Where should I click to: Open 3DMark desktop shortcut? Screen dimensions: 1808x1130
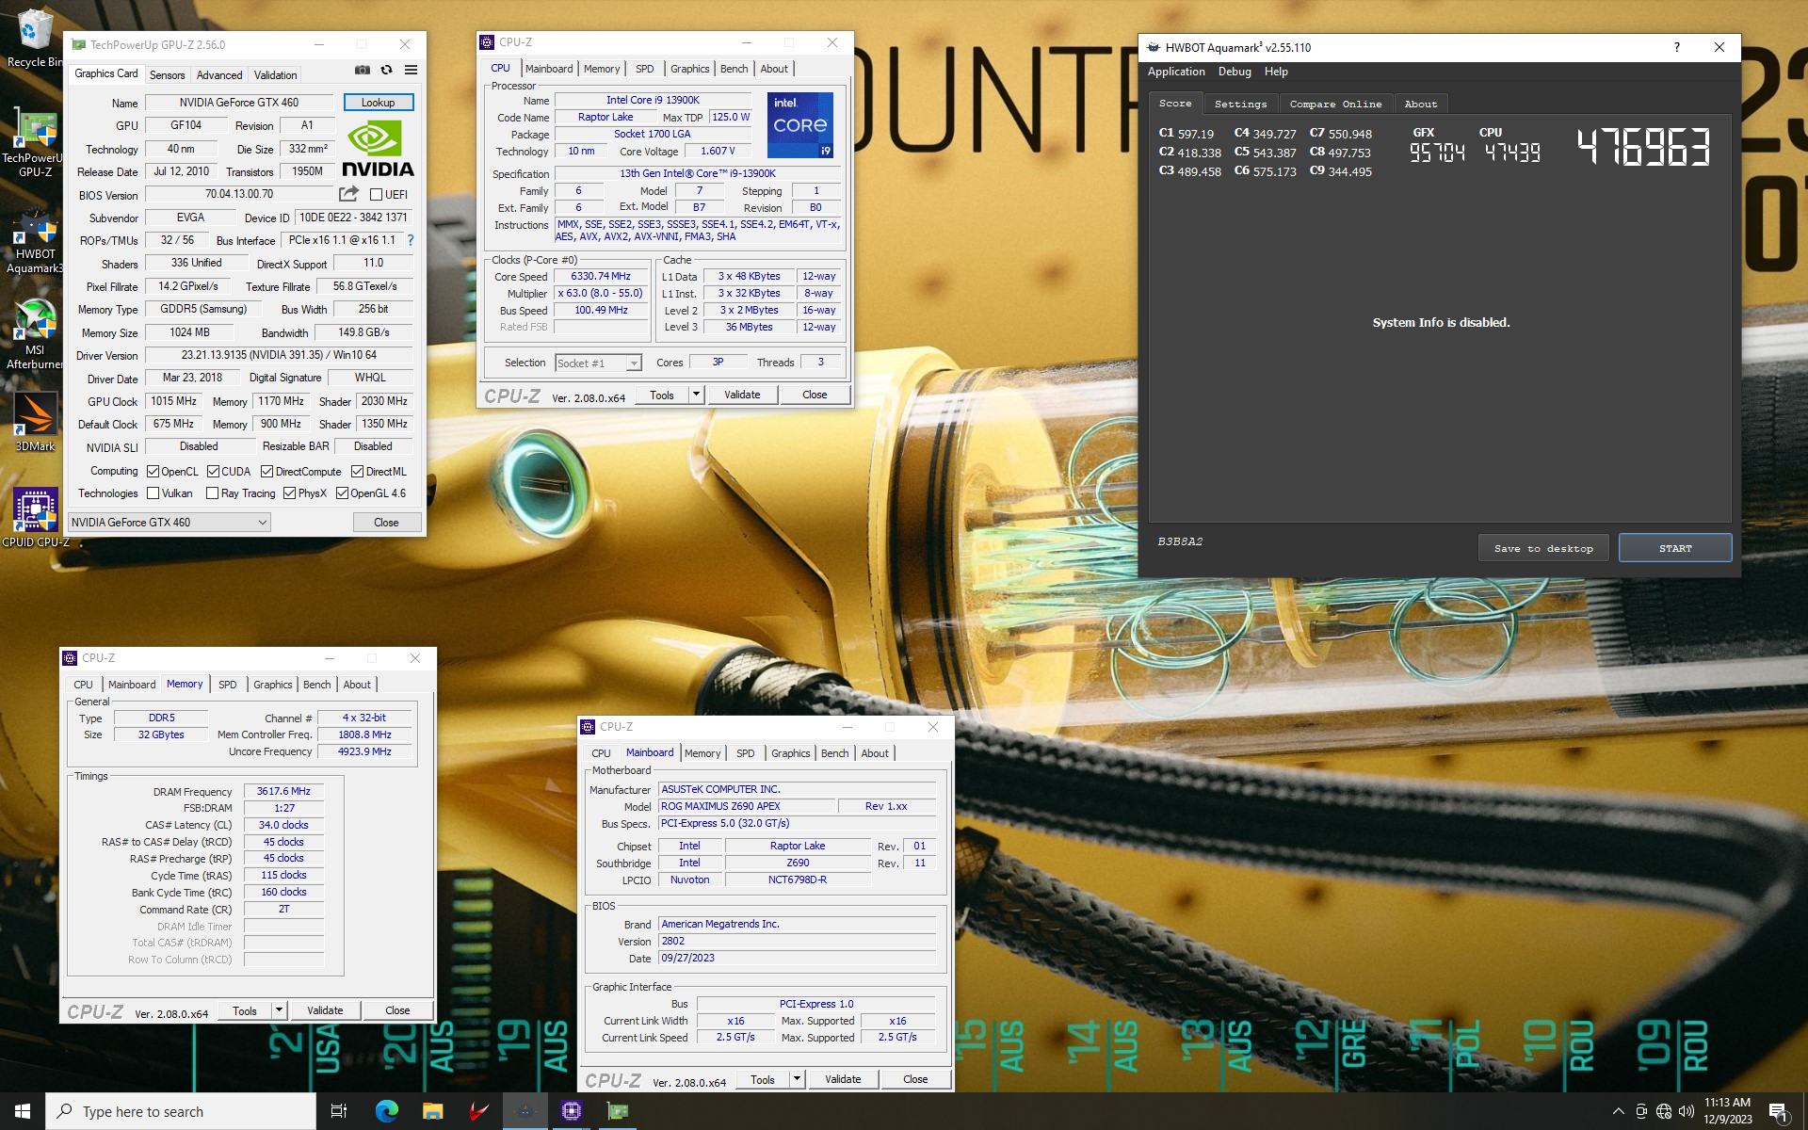(x=35, y=421)
